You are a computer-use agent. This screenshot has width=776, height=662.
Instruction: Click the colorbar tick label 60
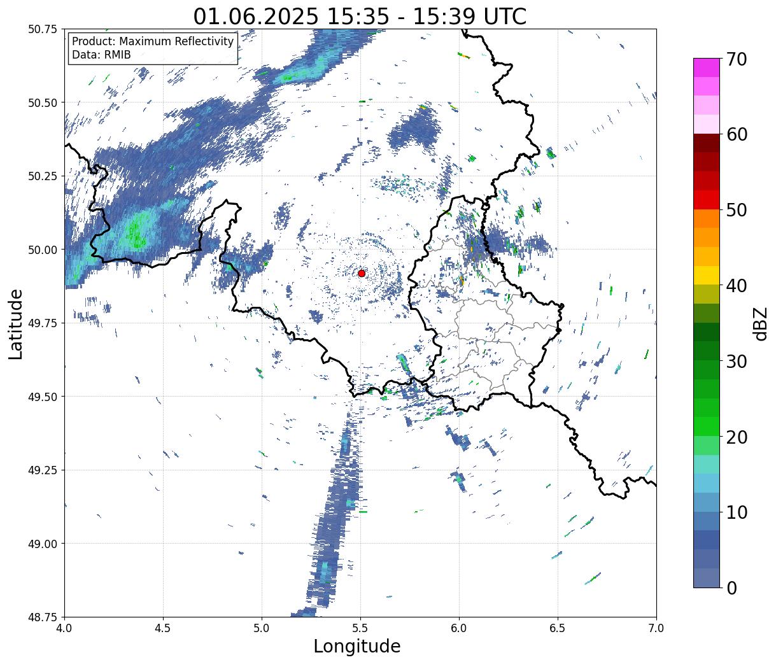736,134
